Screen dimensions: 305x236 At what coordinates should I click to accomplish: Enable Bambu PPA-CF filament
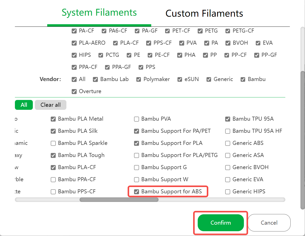click(x=53, y=179)
